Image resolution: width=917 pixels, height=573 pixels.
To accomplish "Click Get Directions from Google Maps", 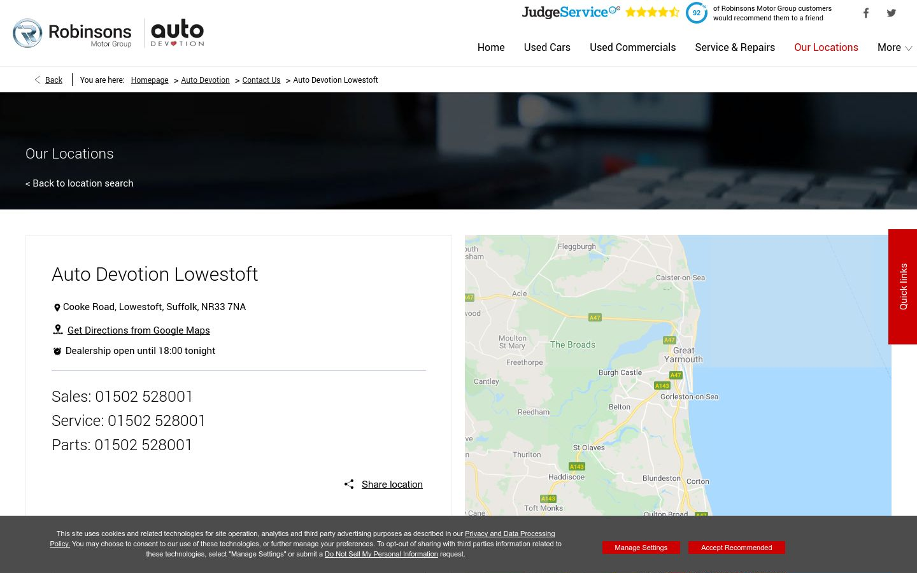I will pyautogui.click(x=139, y=330).
